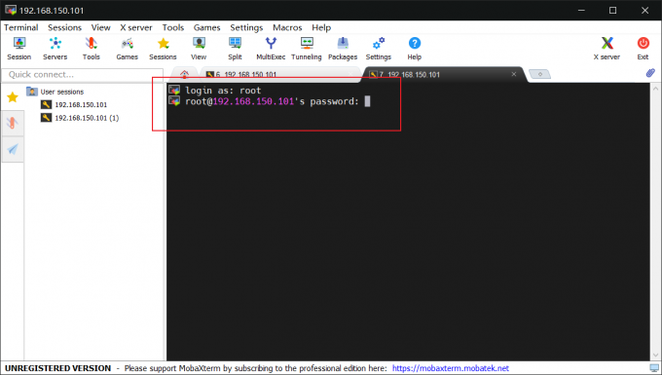Open the X server menu
The height and width of the screenshot is (375, 662).
[136, 27]
